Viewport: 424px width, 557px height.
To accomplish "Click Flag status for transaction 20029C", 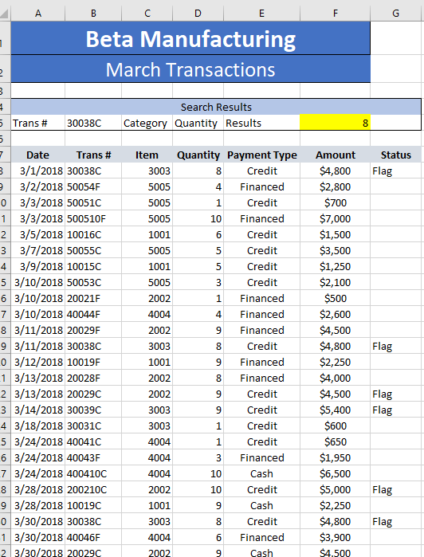I will click(x=395, y=394).
